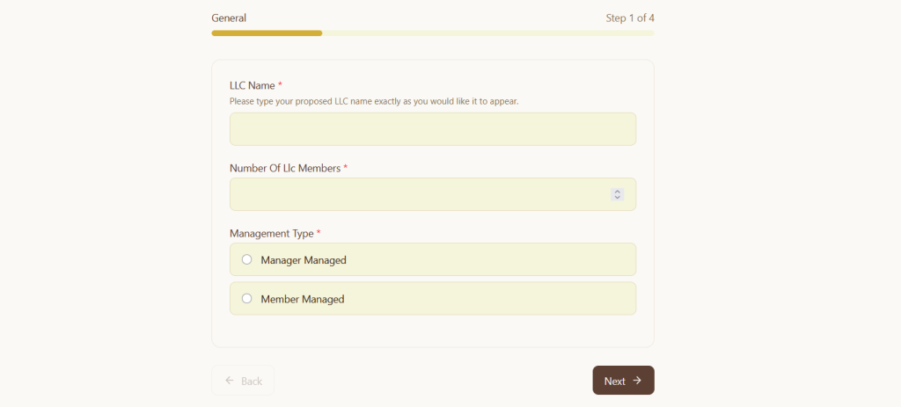Select the Manager Managed radio button
Image resolution: width=901 pixels, height=407 pixels.
pos(246,259)
